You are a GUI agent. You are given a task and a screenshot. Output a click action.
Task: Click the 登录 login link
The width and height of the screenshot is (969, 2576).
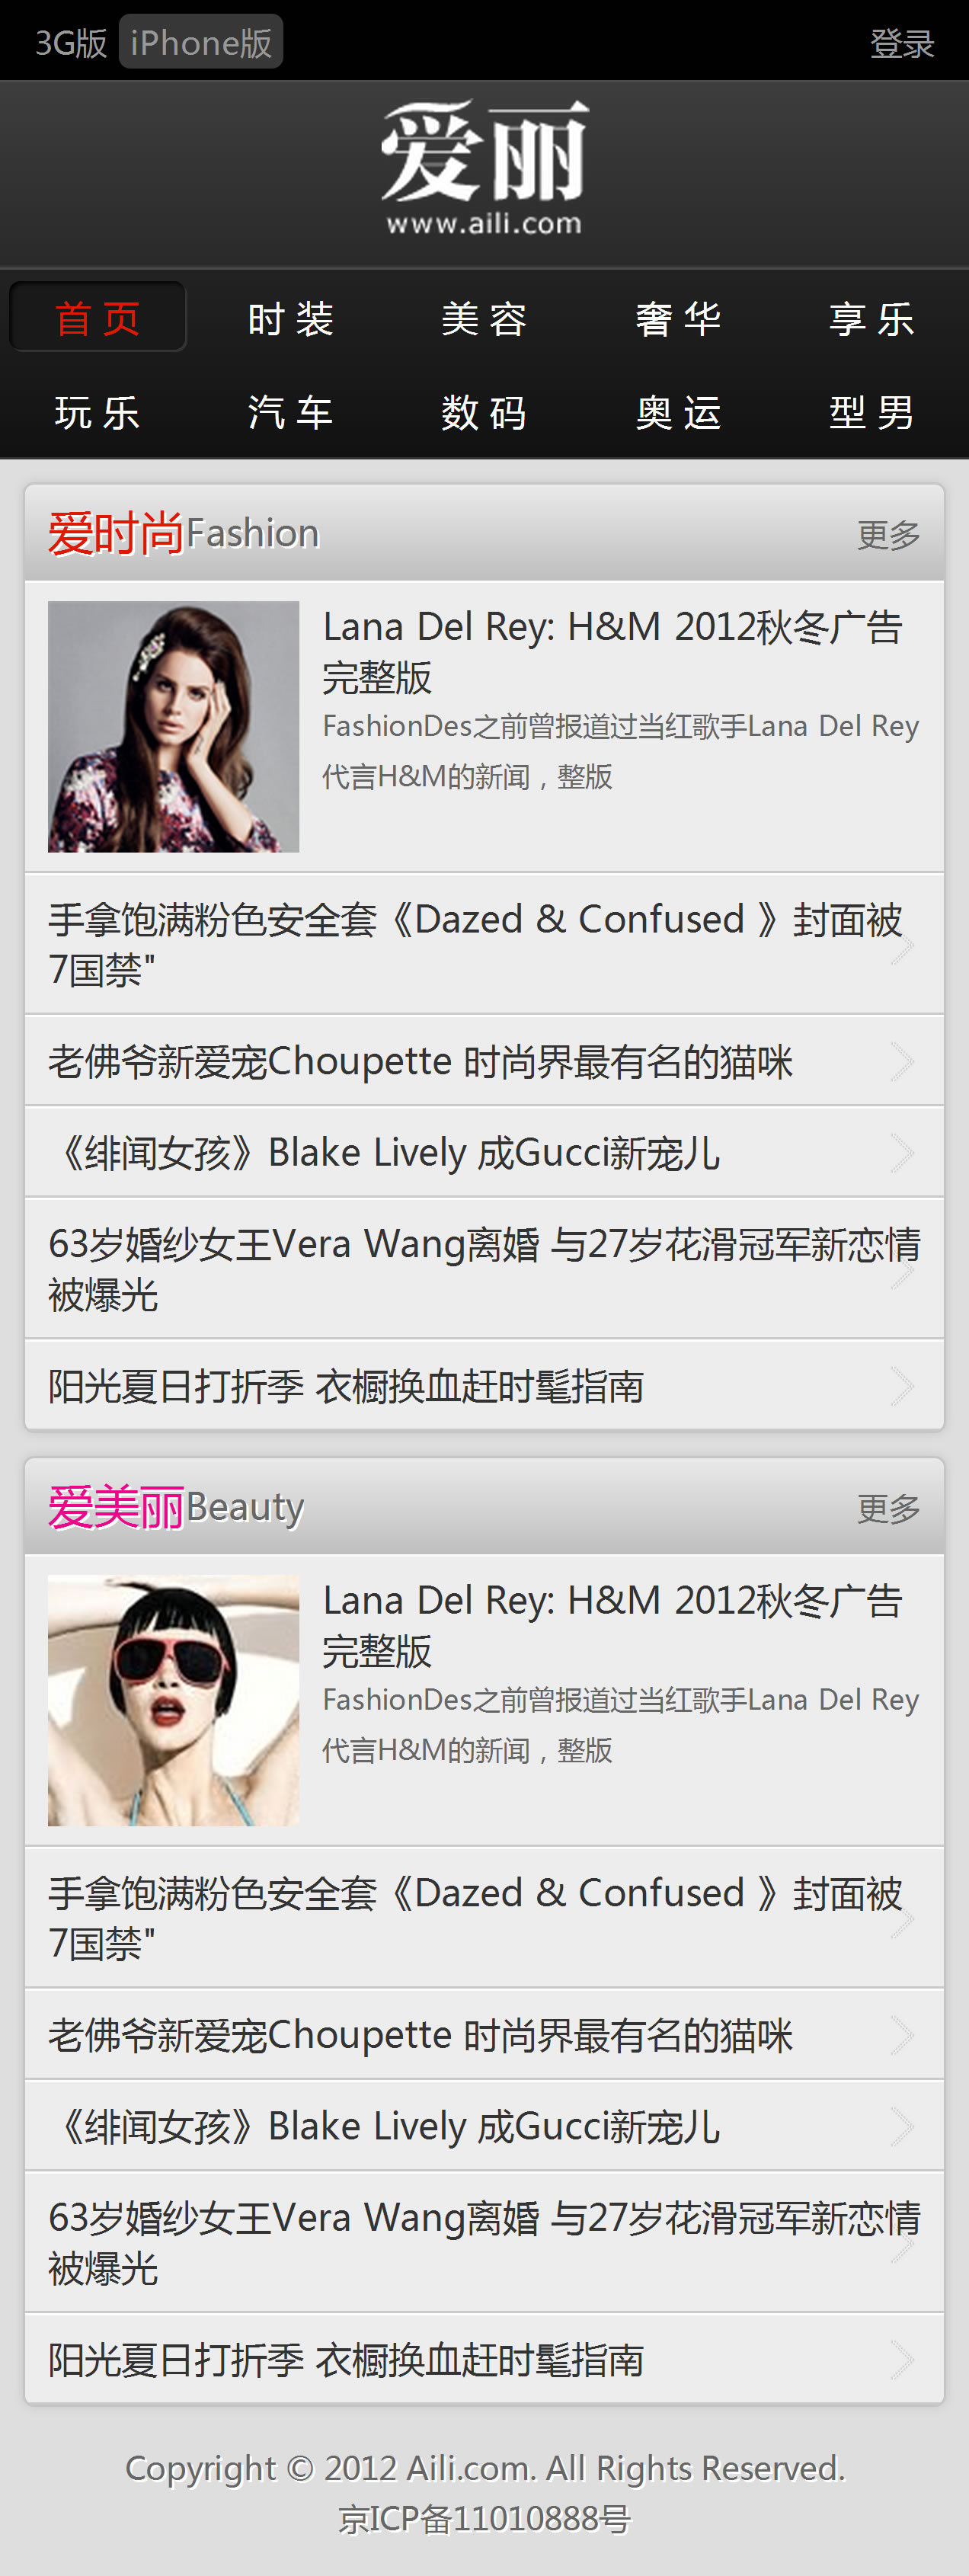902,43
